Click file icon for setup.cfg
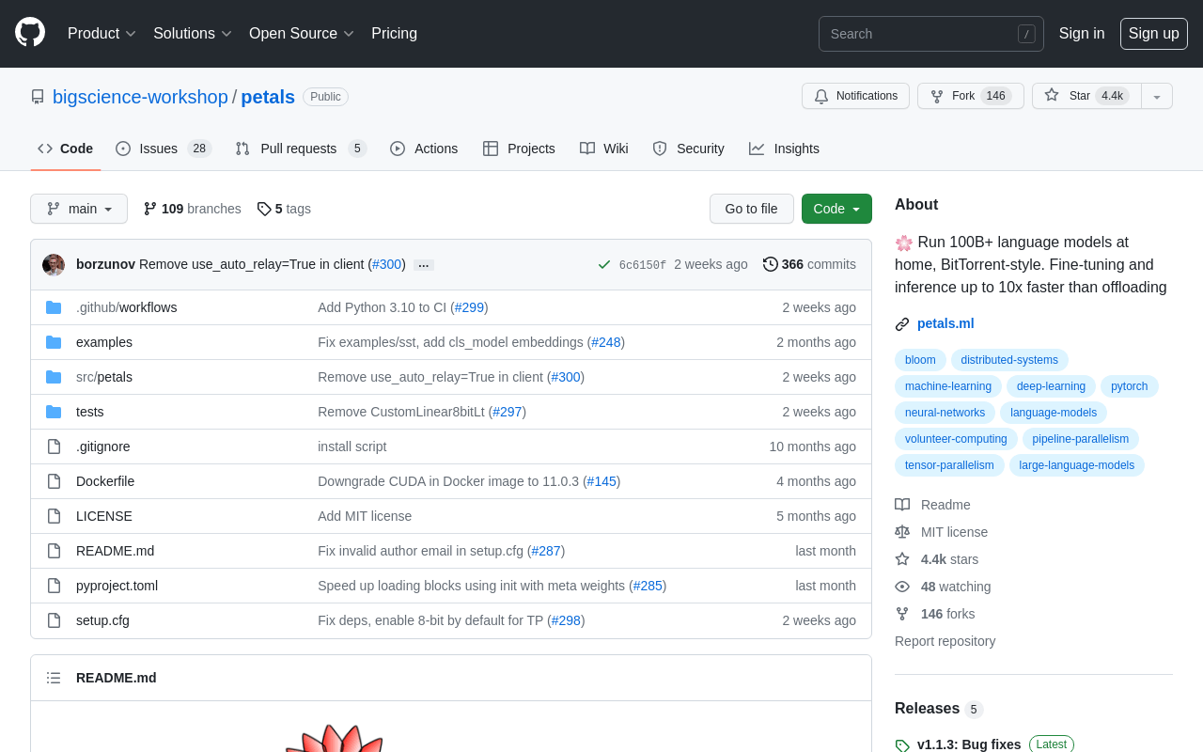The height and width of the screenshot is (752, 1203). [54, 620]
